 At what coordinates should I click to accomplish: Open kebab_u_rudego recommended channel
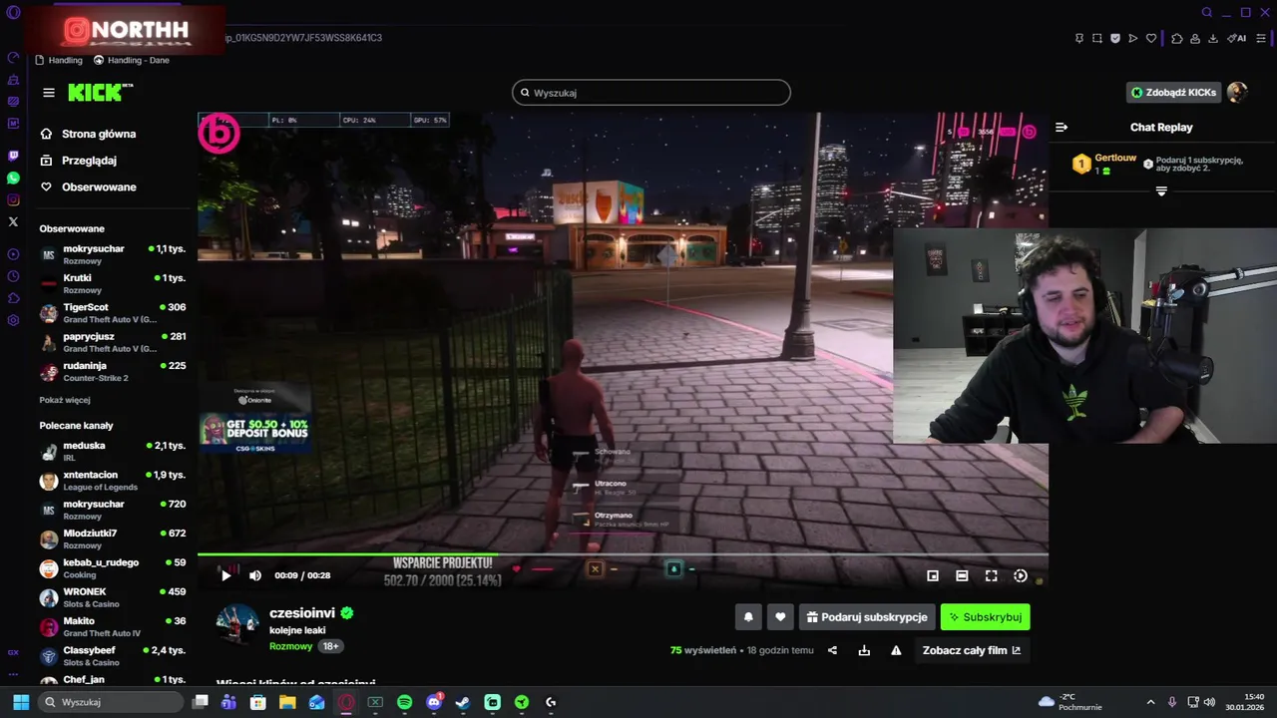pyautogui.click(x=113, y=568)
